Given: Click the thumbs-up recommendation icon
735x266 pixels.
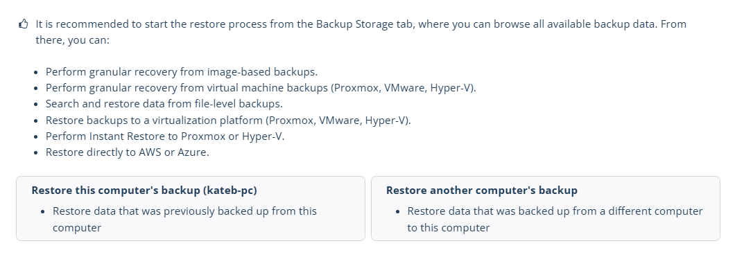Looking at the screenshot, I should pos(24,24).
